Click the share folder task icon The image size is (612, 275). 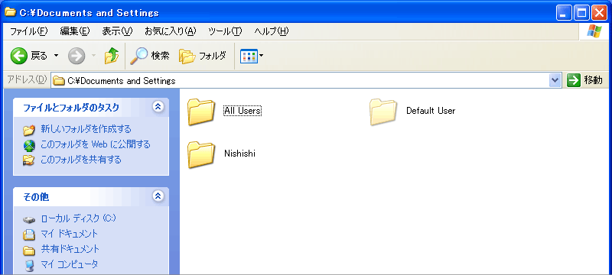pos(29,160)
